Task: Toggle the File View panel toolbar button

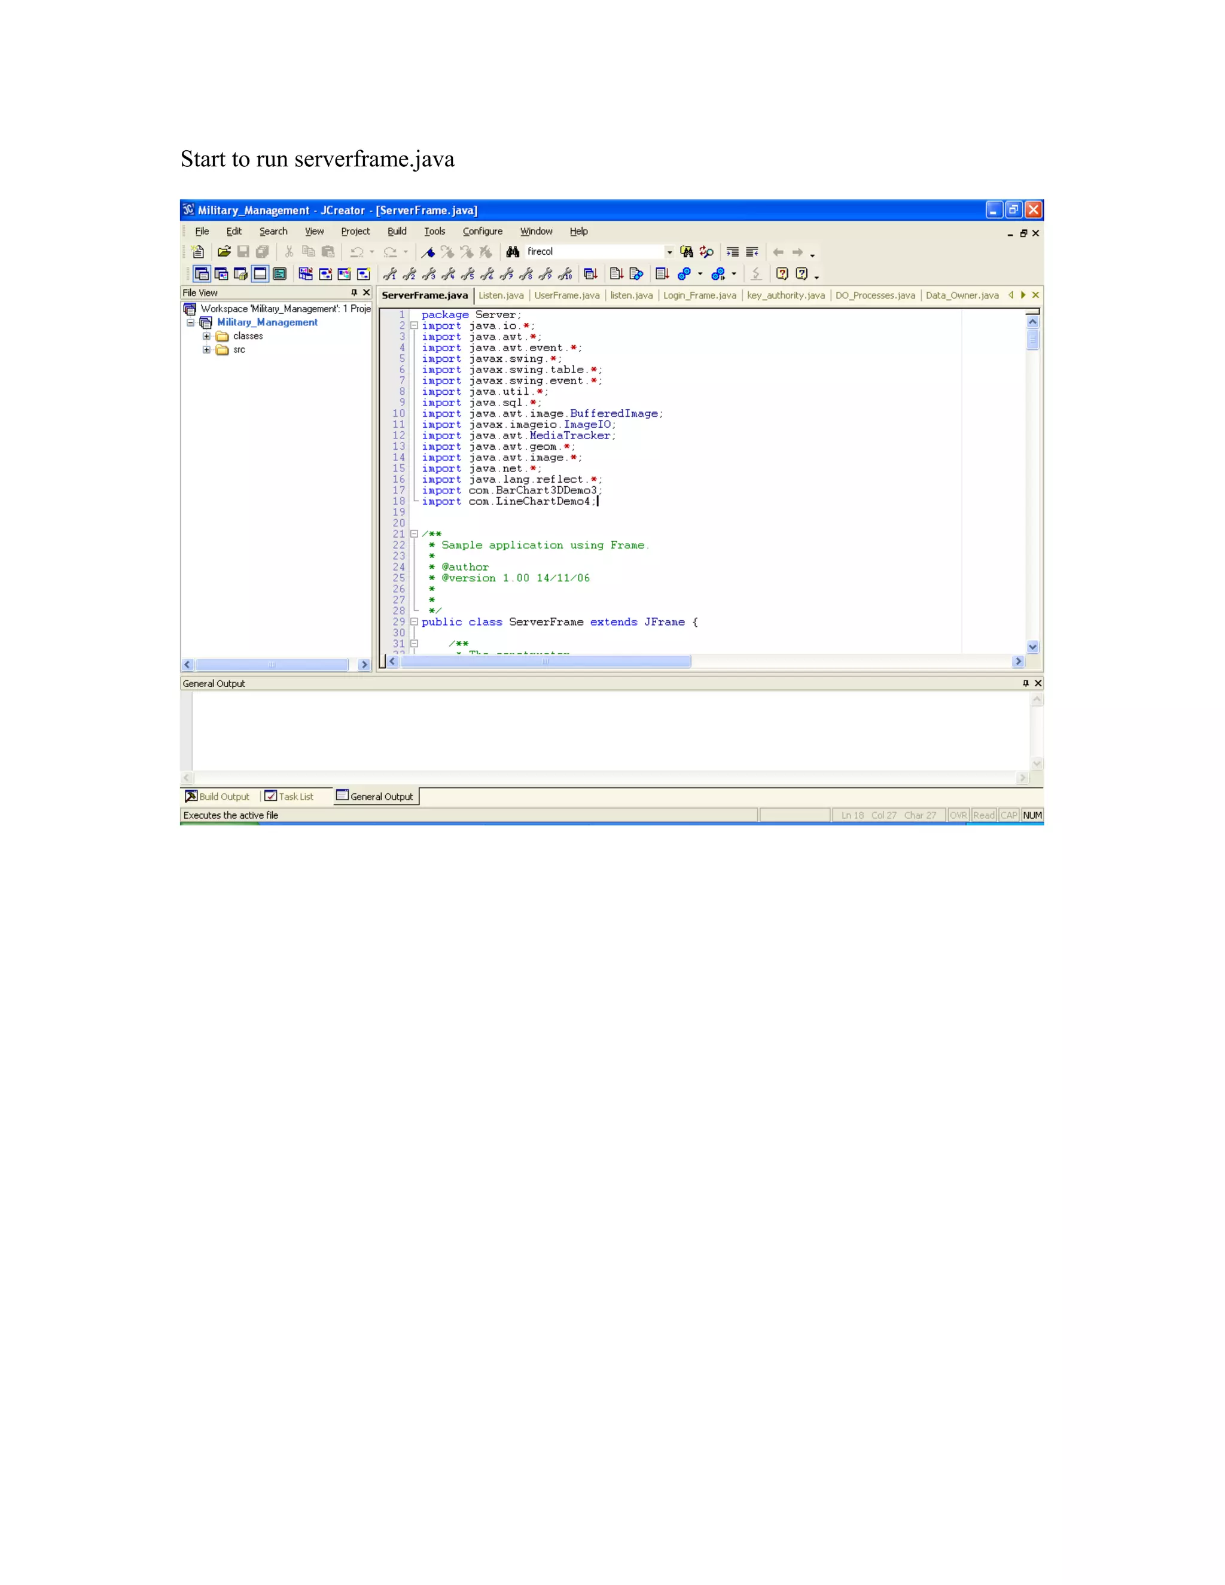Action: (202, 273)
